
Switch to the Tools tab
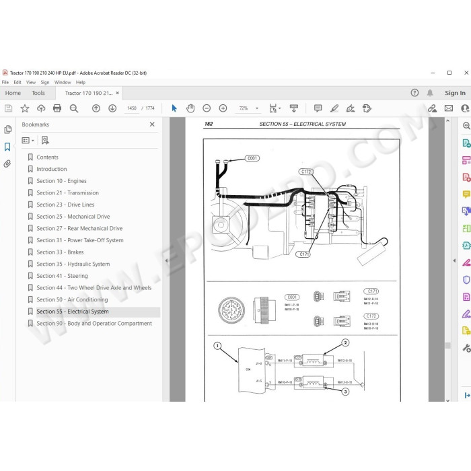click(x=38, y=93)
